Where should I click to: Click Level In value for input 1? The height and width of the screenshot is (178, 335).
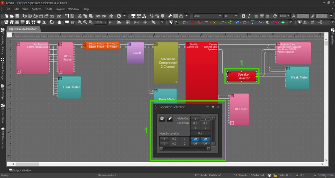tap(174, 139)
